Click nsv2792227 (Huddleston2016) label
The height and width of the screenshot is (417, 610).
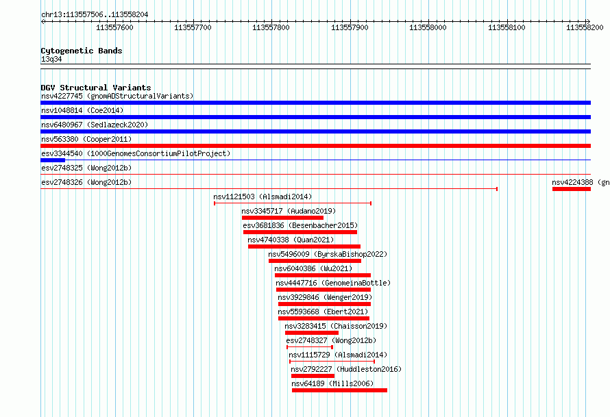pos(346,369)
